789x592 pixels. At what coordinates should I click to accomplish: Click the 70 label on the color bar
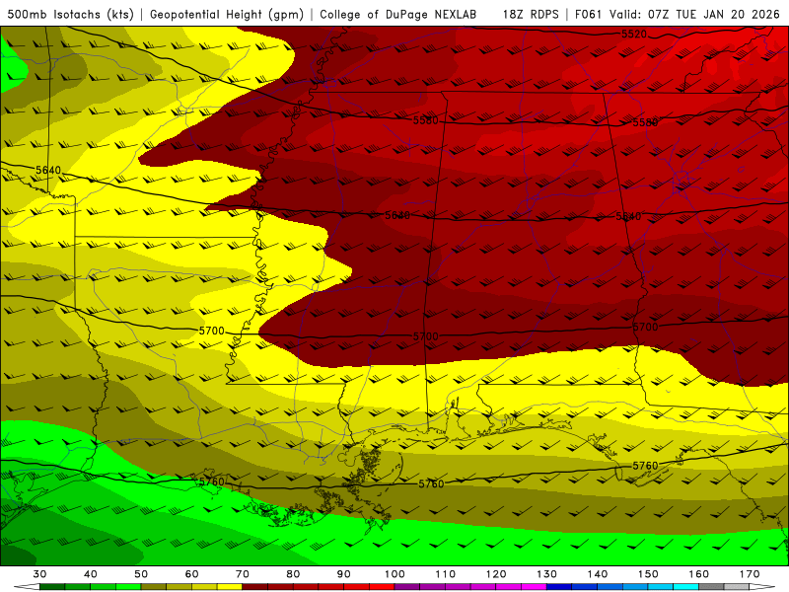(243, 574)
